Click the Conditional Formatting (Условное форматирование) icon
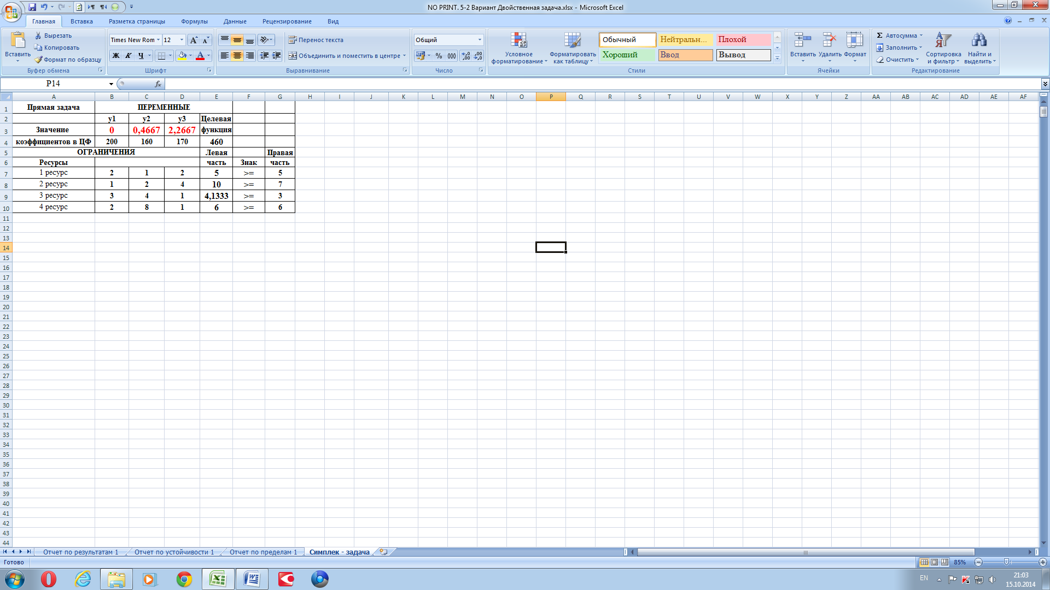The width and height of the screenshot is (1050, 590). pyautogui.click(x=518, y=40)
